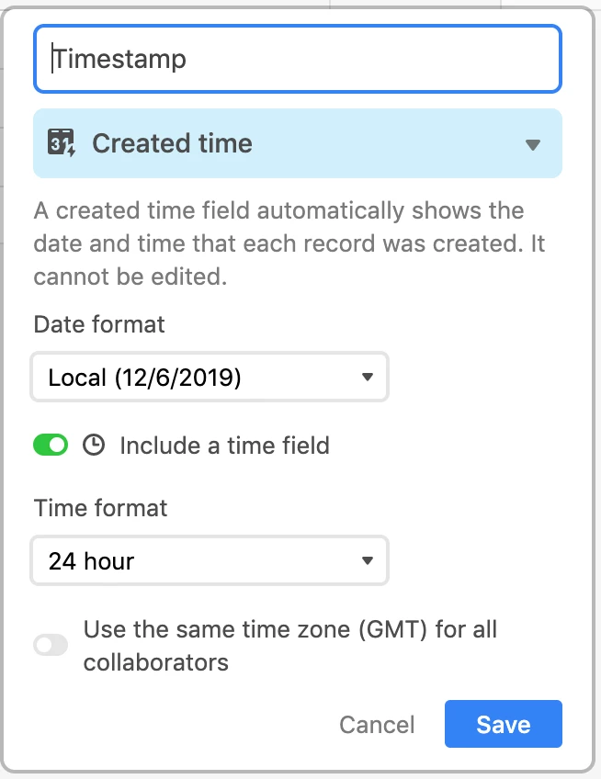Click the calendar icon beside Created time
The width and height of the screenshot is (601, 779).
click(x=62, y=143)
